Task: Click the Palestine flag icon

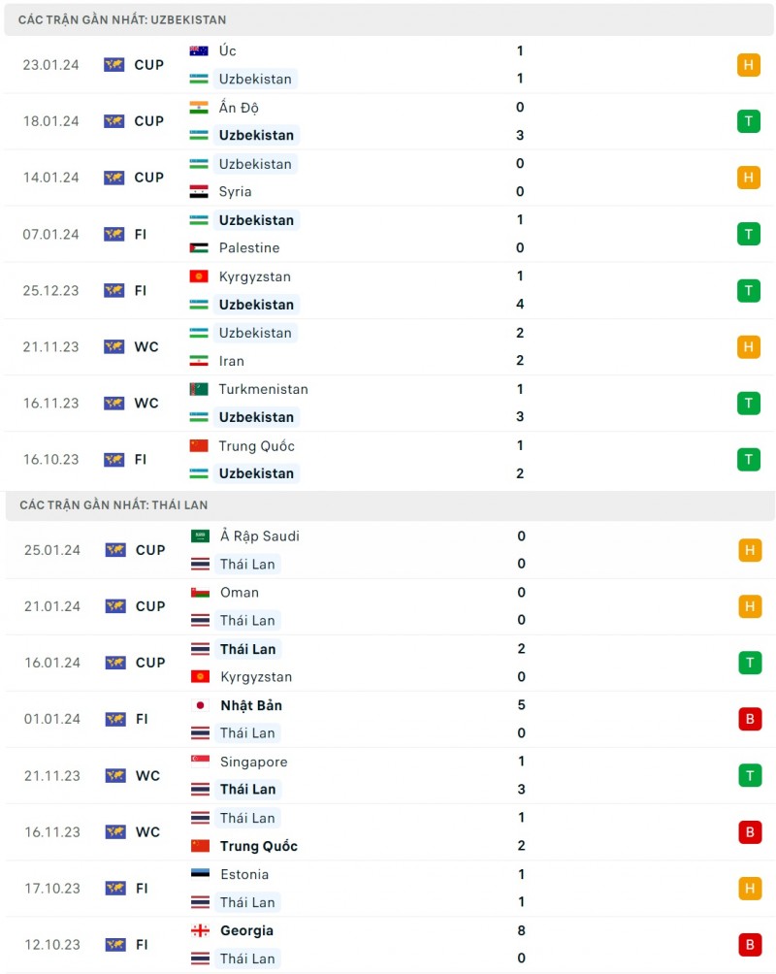Action: (199, 247)
